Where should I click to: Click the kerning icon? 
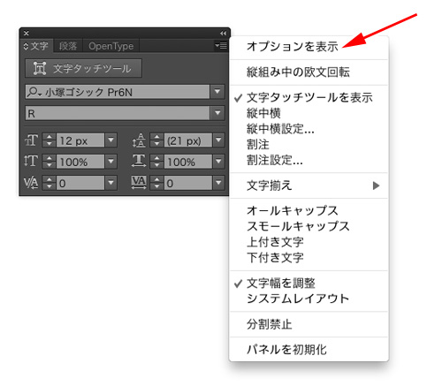click(x=31, y=183)
